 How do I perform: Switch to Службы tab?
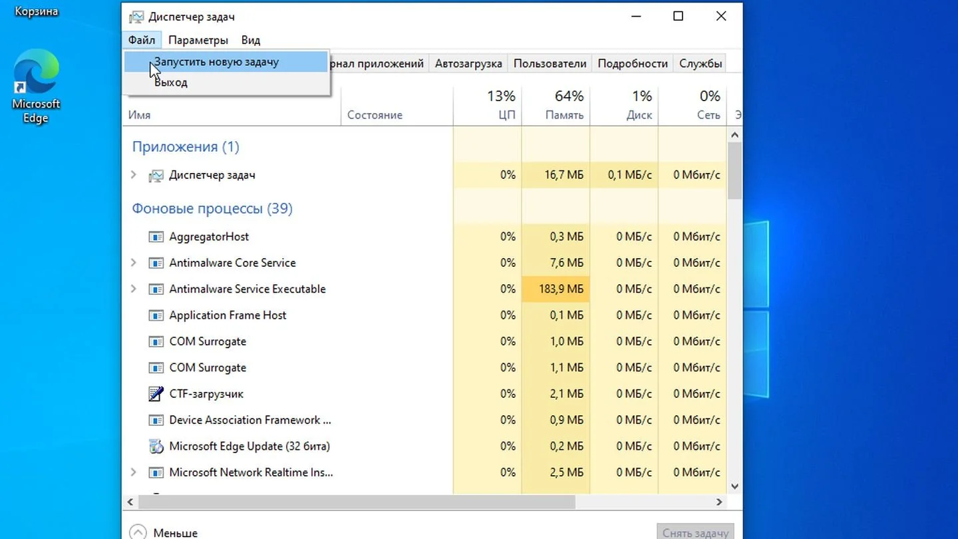701,64
